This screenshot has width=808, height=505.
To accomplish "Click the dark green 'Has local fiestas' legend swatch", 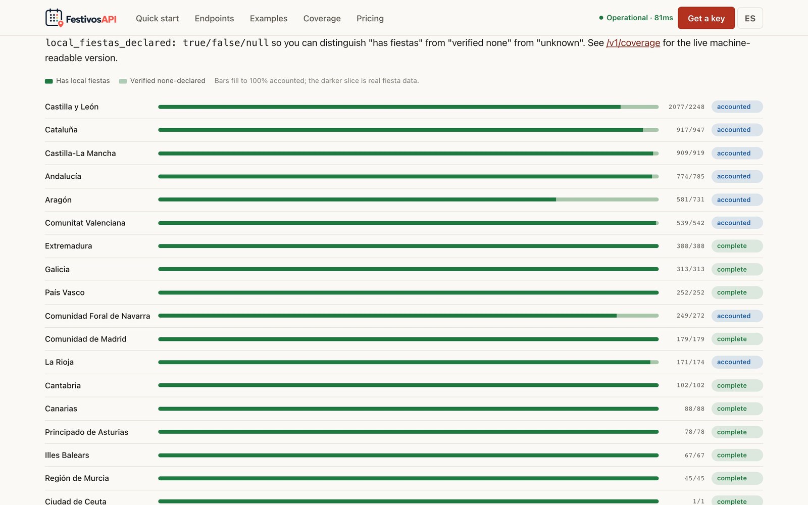I will click(x=49, y=81).
